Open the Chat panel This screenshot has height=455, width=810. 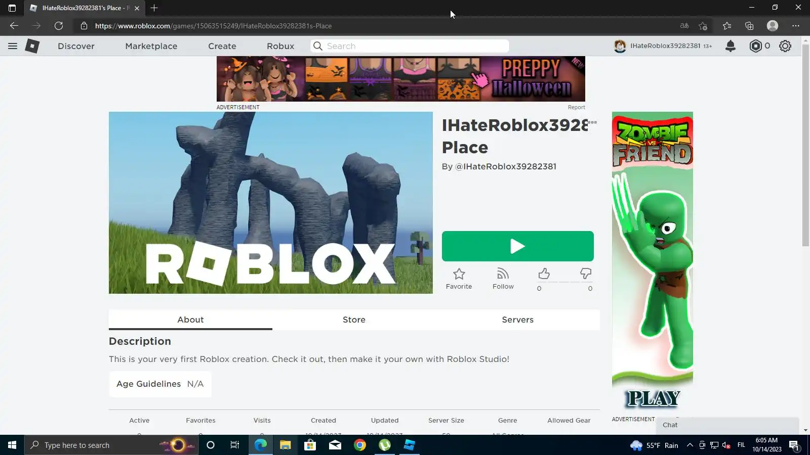[728, 425]
